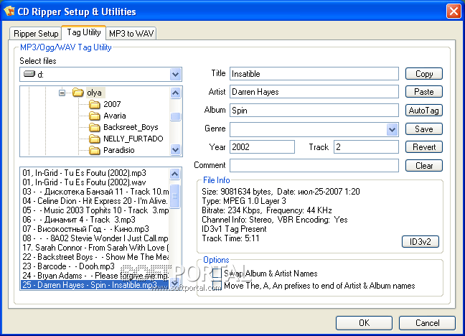Screen dimensions: 465x336
Task: Click the Title field containing Insatible
Action: click(x=314, y=74)
